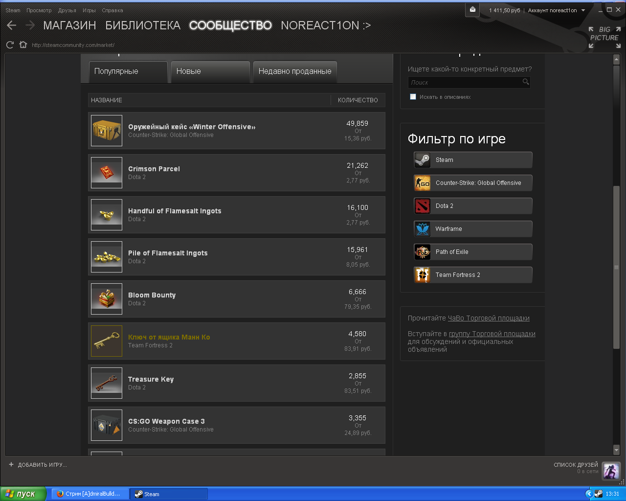Click the browser back arrow
Image resolution: width=626 pixels, height=501 pixels.
[12, 25]
